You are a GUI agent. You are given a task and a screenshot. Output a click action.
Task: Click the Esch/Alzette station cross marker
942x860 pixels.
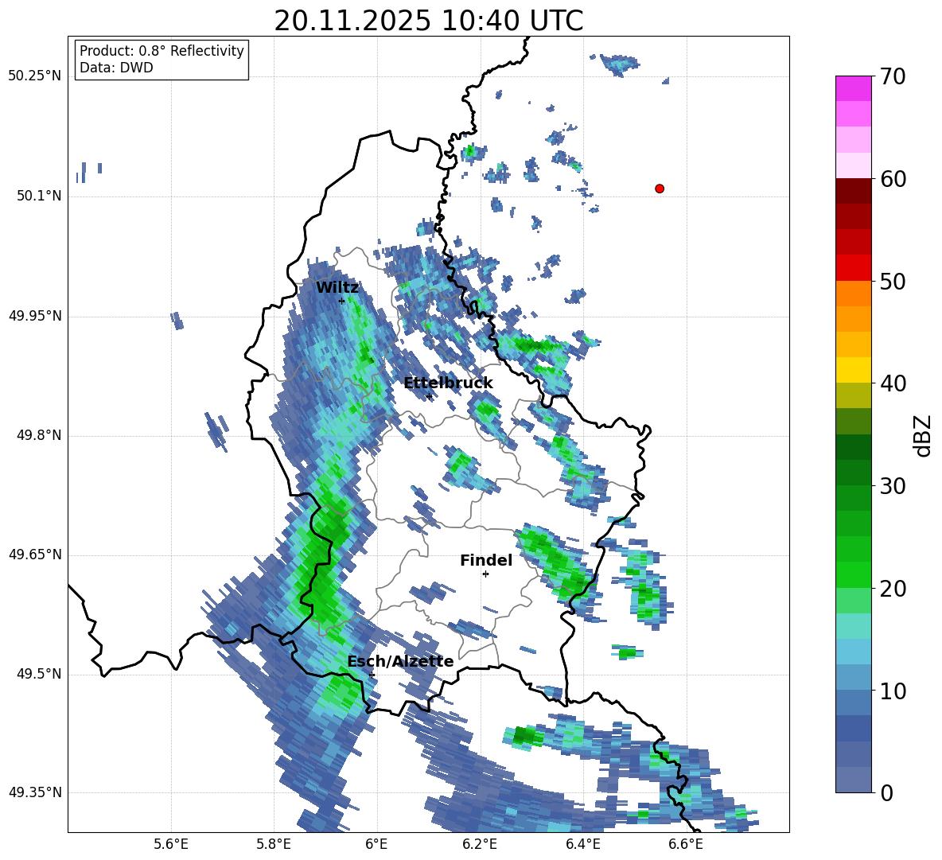pos(372,675)
